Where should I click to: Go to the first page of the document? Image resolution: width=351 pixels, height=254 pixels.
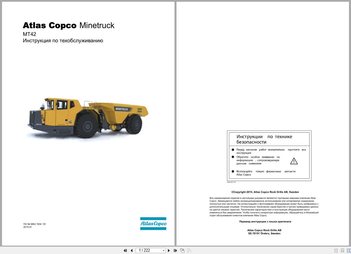point(125,251)
